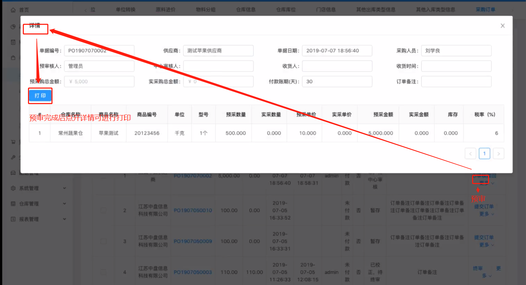
Task: Click the shopping cart icon in the sidebar
Action: coord(13,142)
